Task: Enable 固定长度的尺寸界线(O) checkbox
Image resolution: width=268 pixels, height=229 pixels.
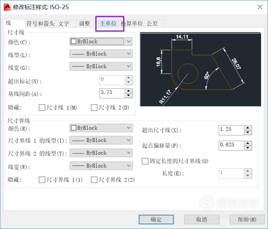Action: coord(145,161)
